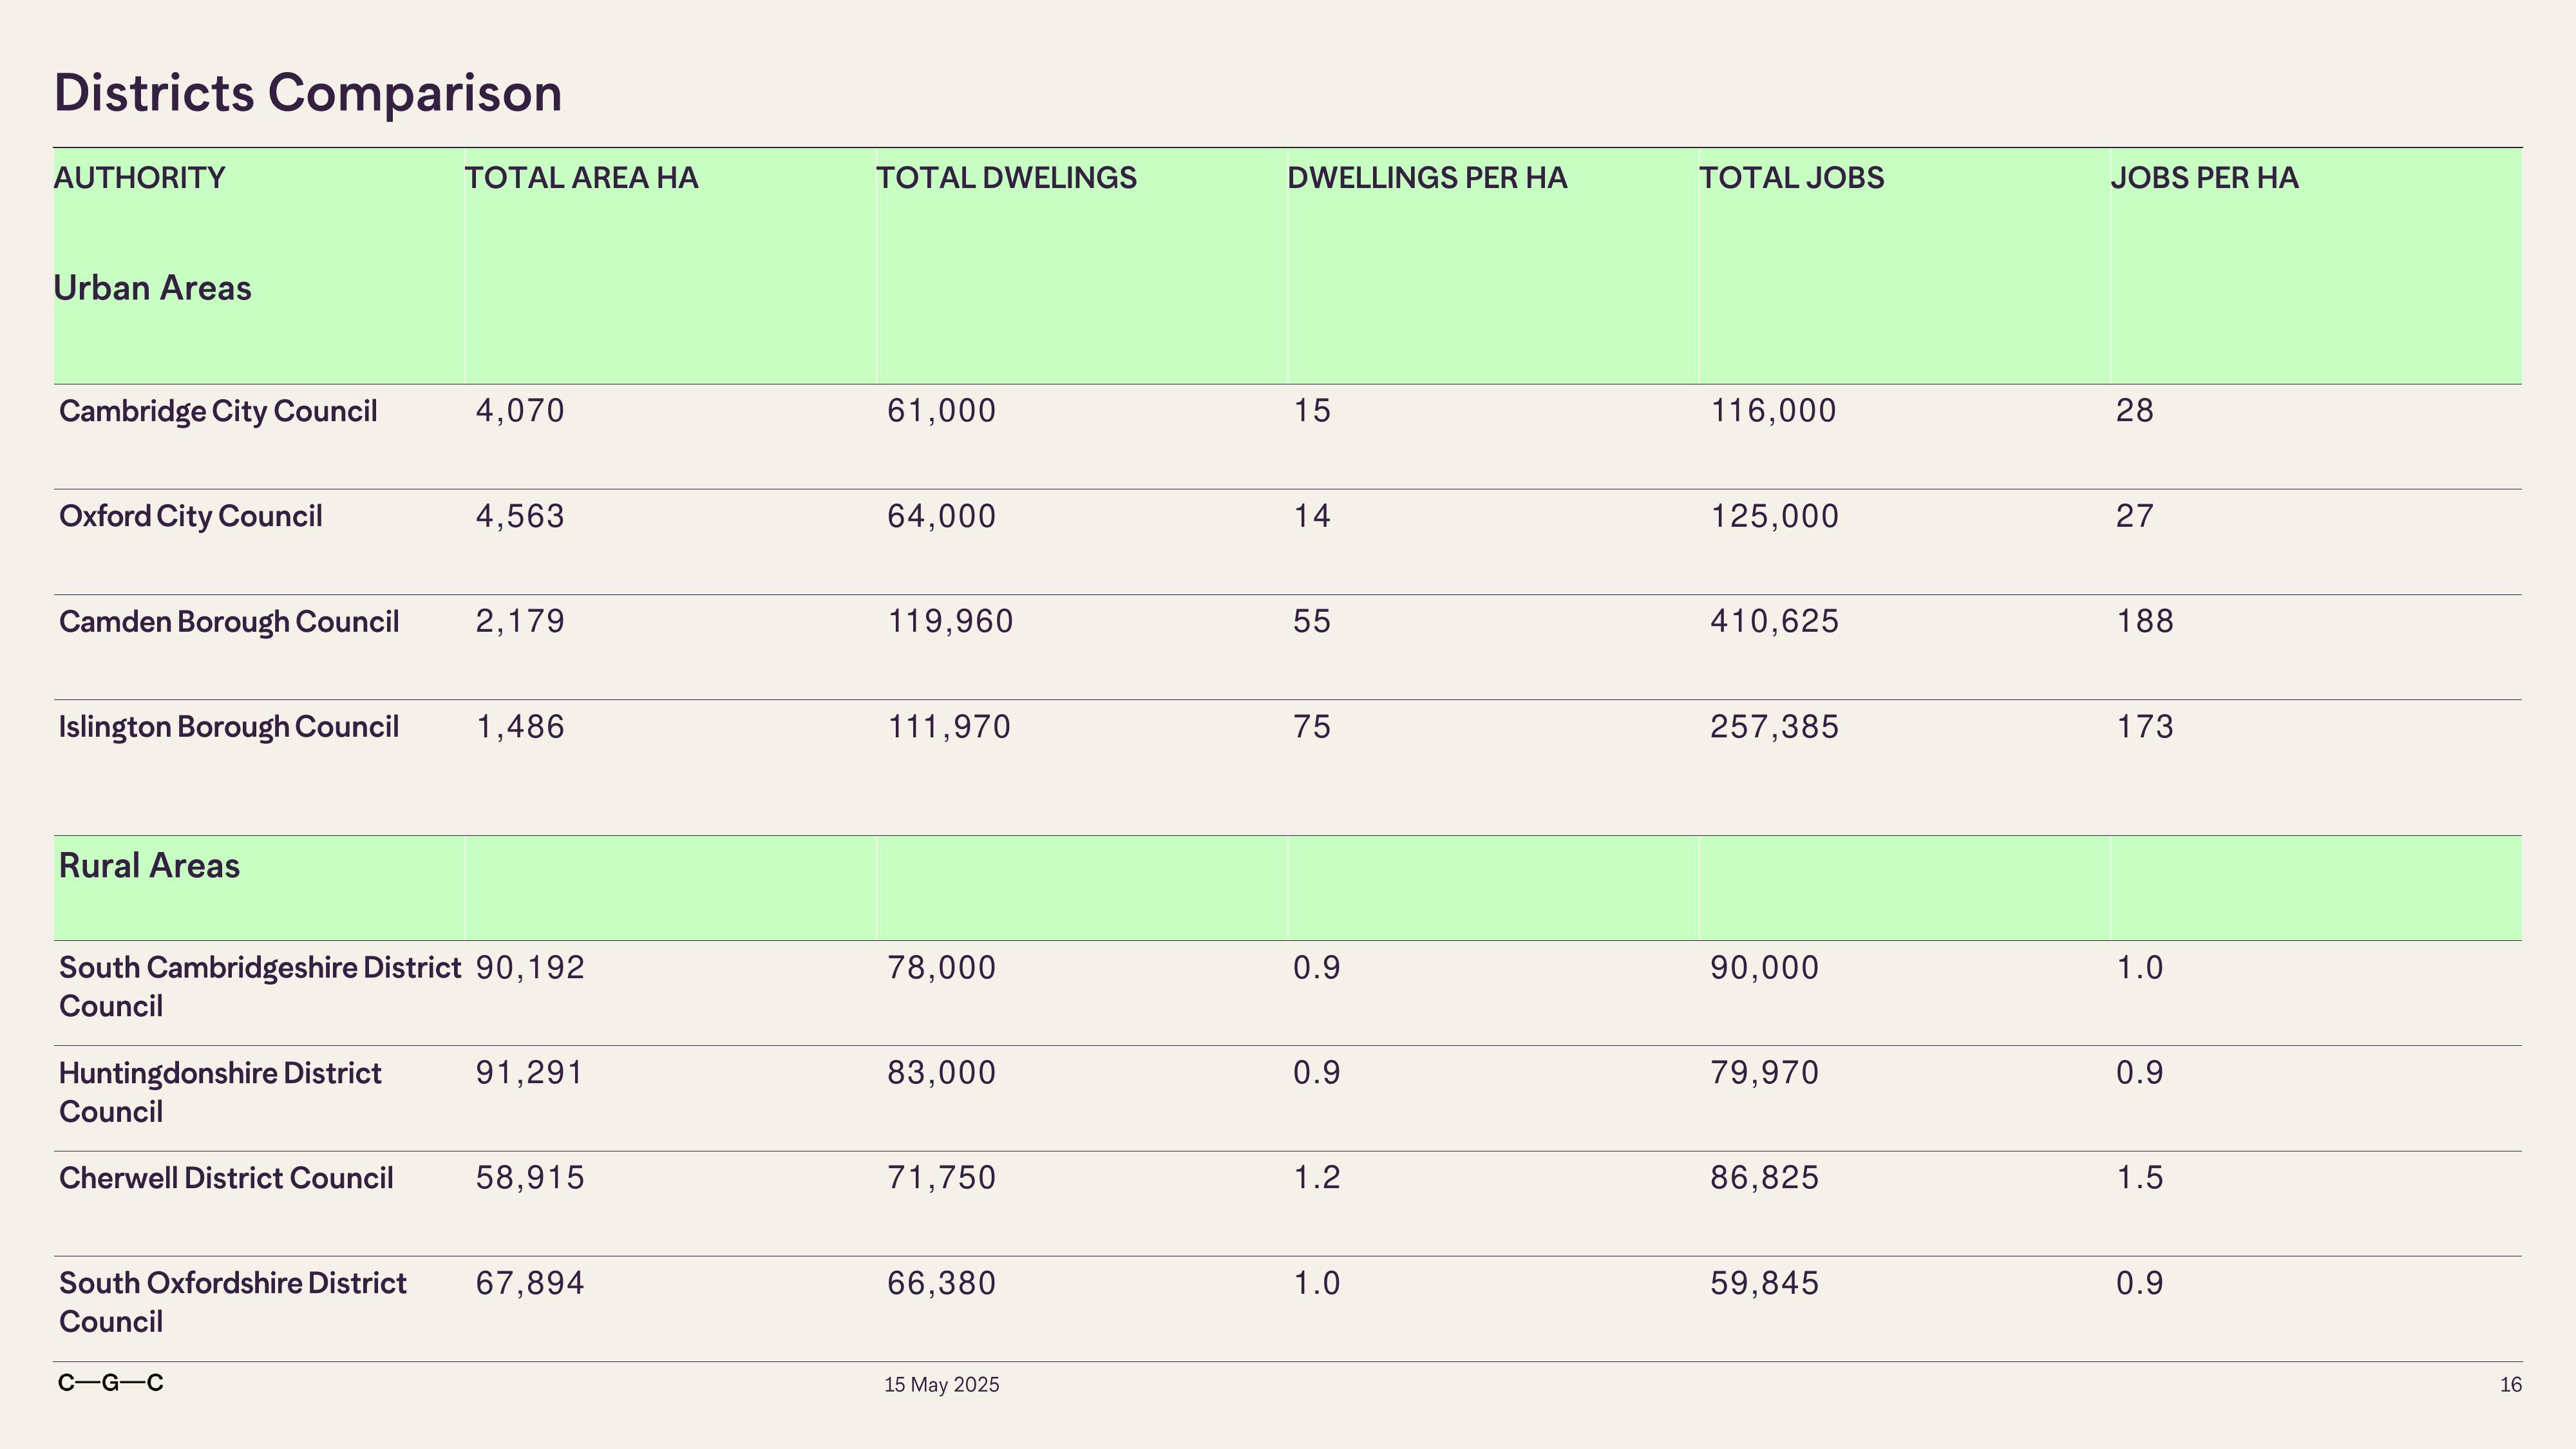The width and height of the screenshot is (2576, 1449).
Task: Select Cherwell District Council name
Action: (x=226, y=1178)
